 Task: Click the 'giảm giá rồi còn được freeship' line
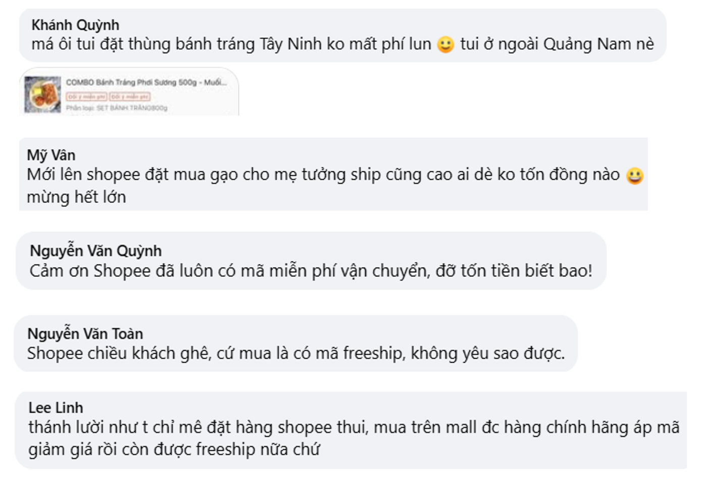pyautogui.click(x=174, y=449)
